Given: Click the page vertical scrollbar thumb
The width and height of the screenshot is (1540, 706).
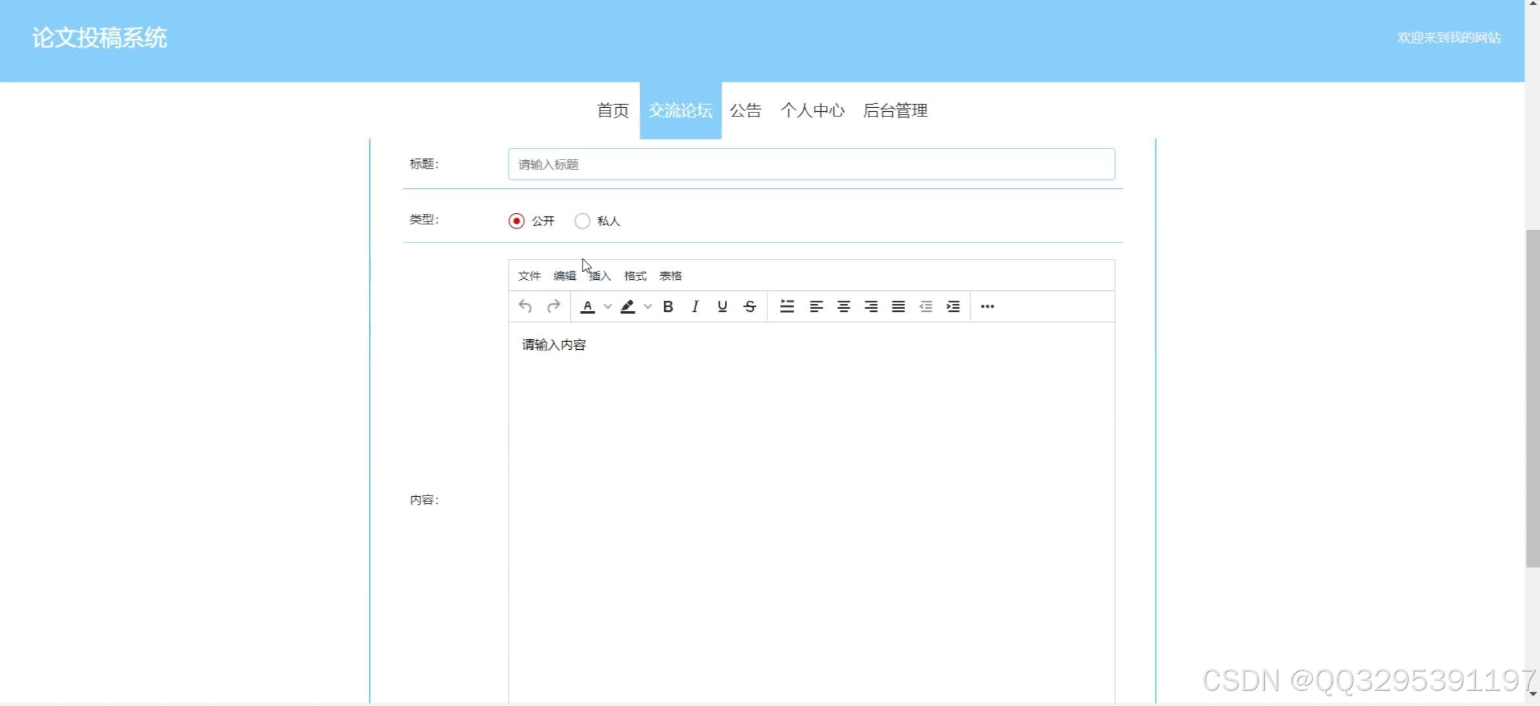Looking at the screenshot, I should point(1532,399).
